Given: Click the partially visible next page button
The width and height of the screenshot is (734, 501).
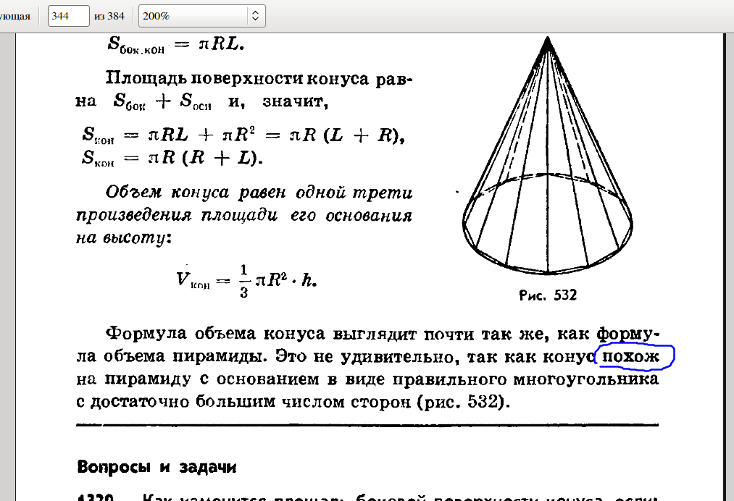Looking at the screenshot, I should (x=15, y=16).
